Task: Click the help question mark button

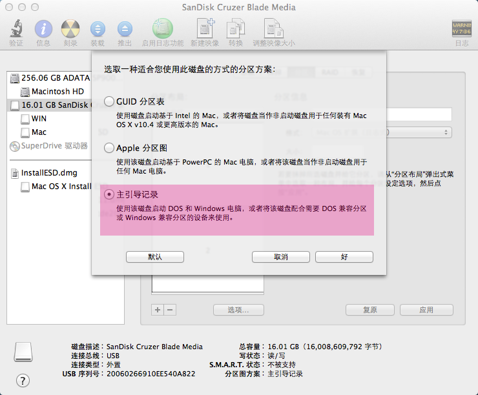Action: click(23, 380)
